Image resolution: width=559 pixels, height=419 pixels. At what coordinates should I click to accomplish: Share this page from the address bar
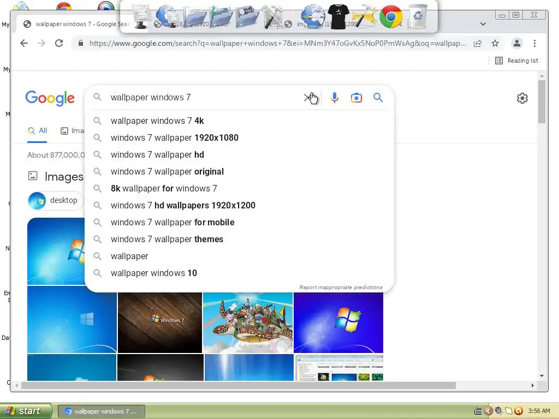click(478, 44)
